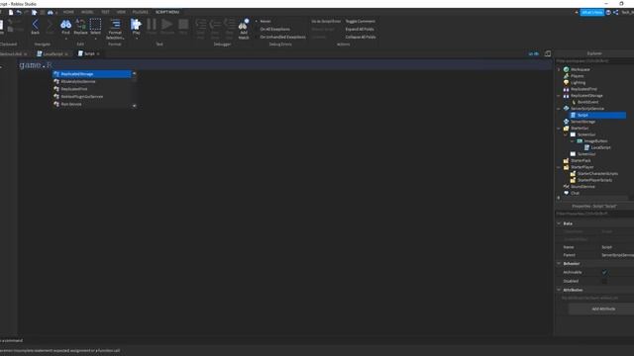Viewport: 634px width, 356px height.
Task: Select the On All Exceptions option
Action: [x=275, y=29]
